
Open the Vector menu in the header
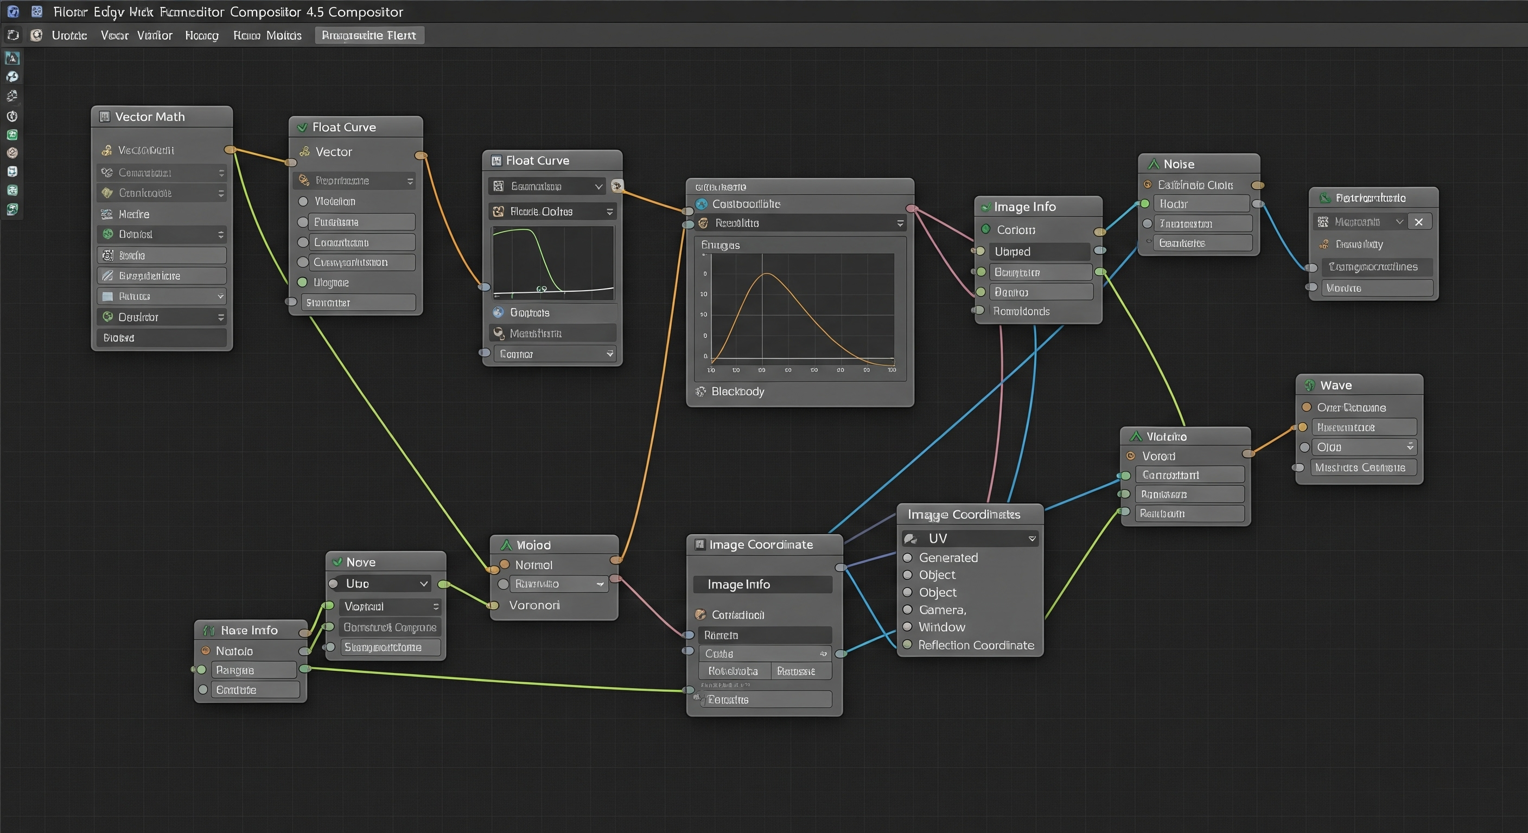point(114,36)
